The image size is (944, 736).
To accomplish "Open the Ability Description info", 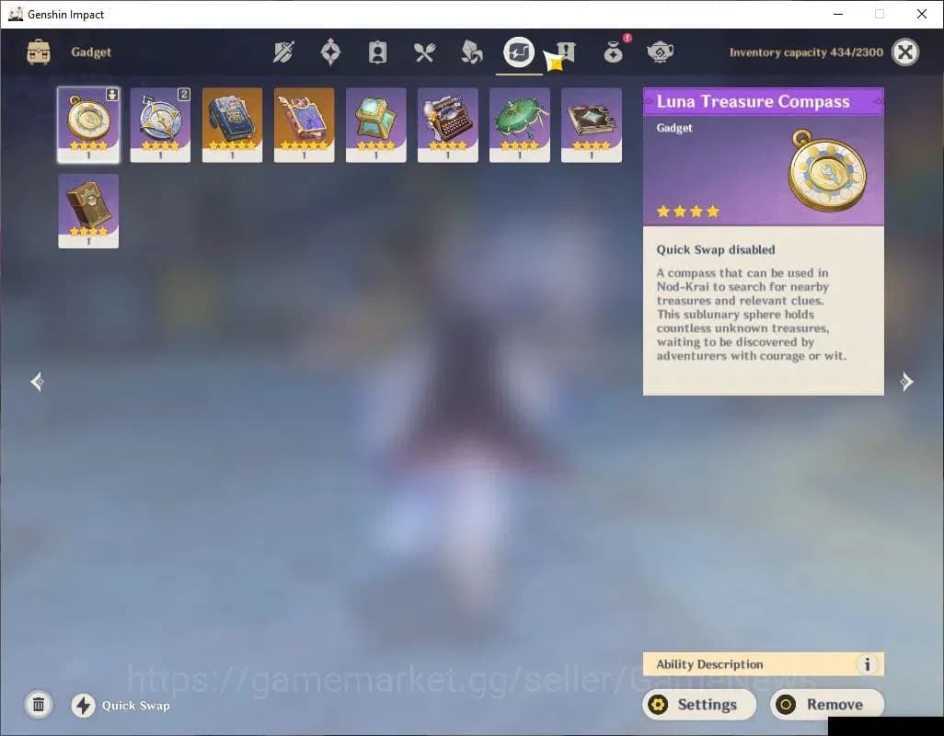I will tap(764, 664).
